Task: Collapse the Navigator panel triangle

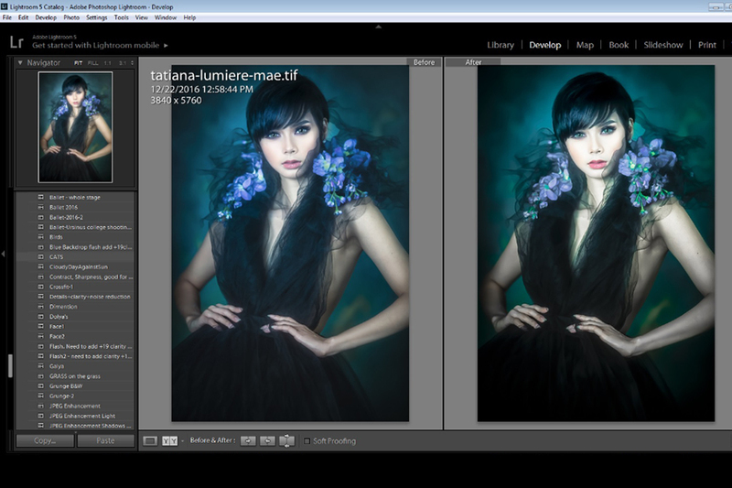Action: 20,62
